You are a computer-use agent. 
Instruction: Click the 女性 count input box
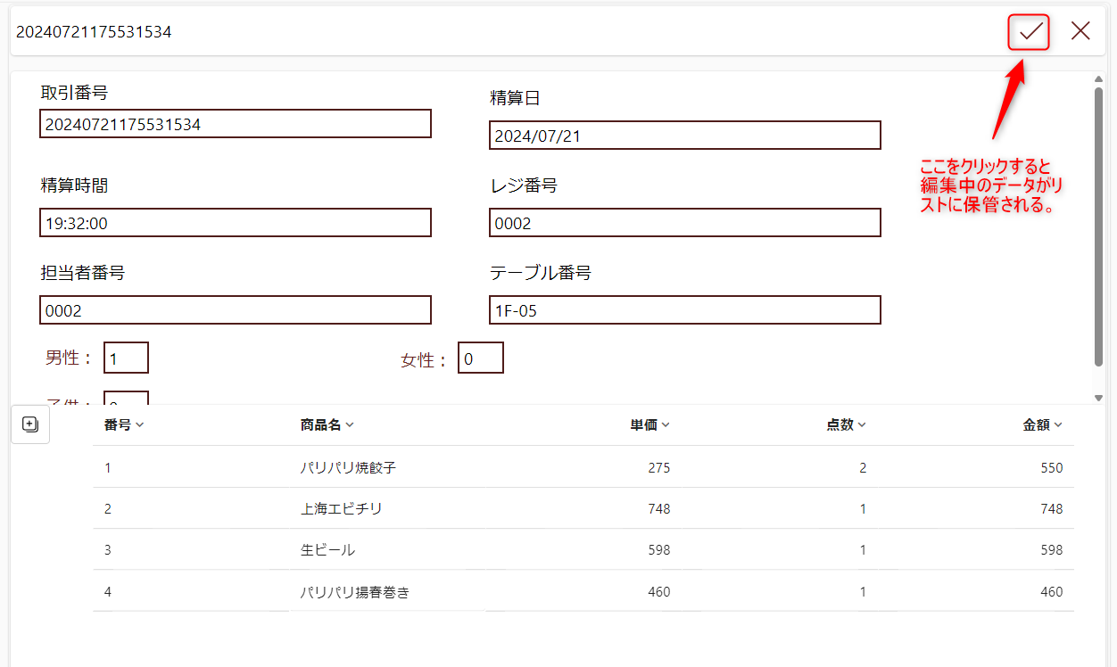(481, 358)
